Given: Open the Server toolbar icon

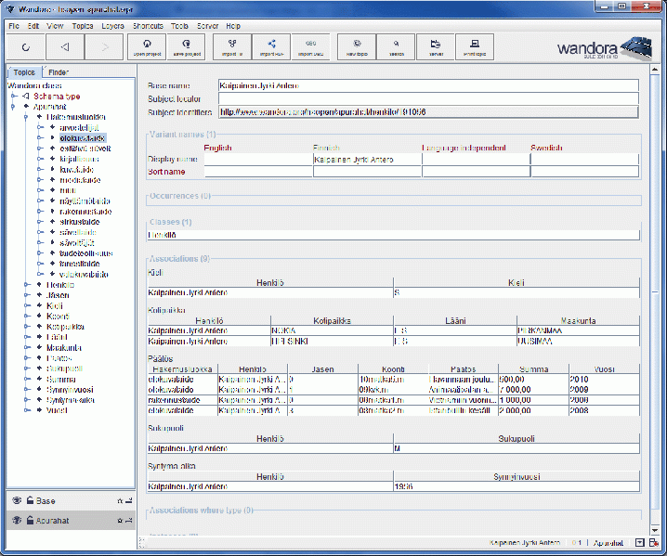Looking at the screenshot, I should coord(436,47).
